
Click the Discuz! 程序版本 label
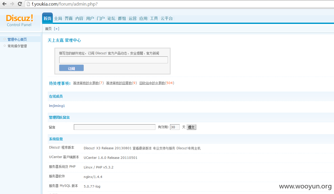pyautogui.click(x=62, y=147)
